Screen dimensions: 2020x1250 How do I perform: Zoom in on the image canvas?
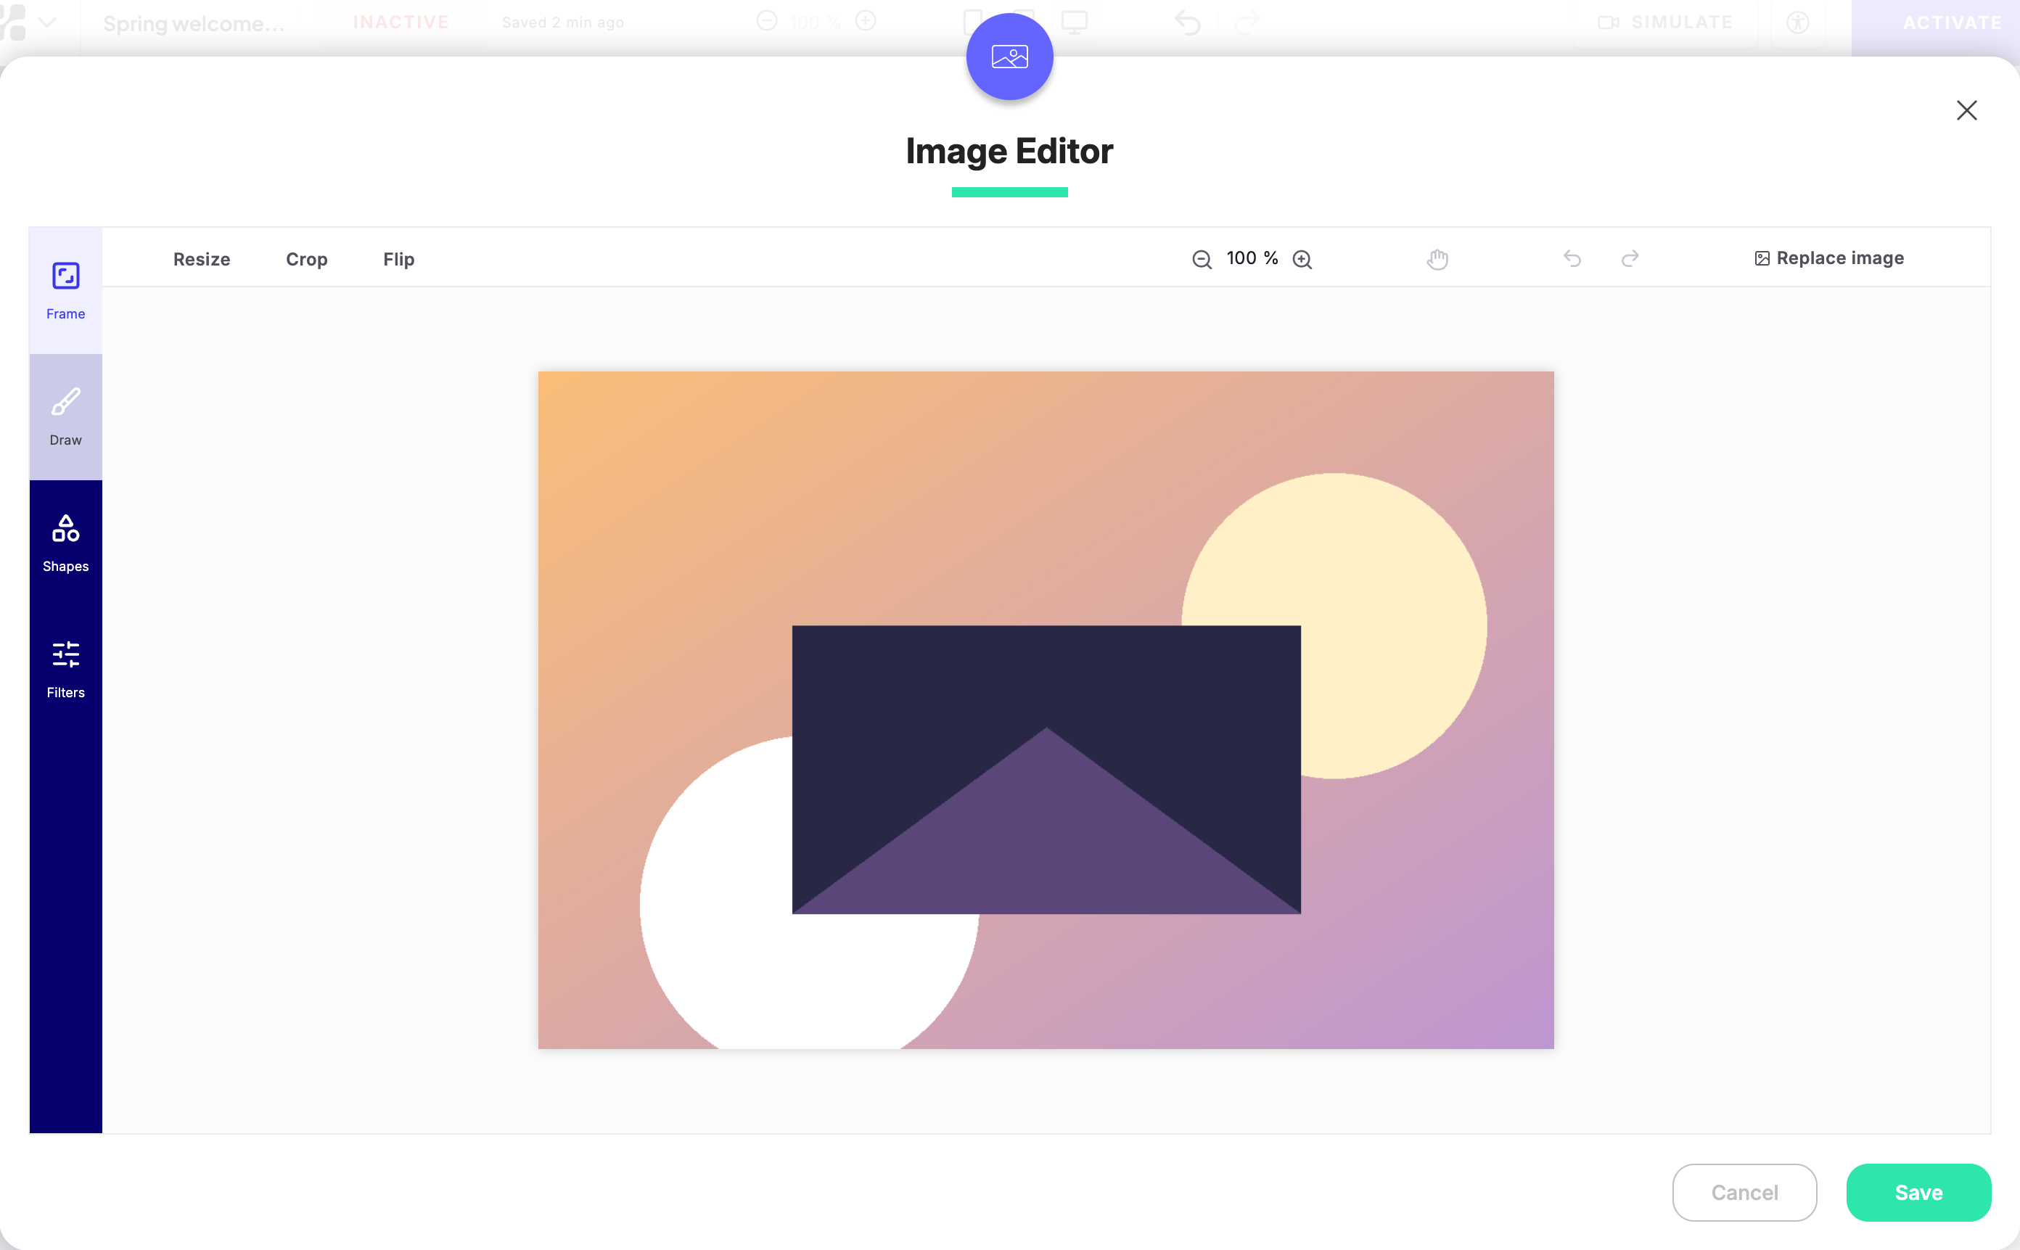coord(1302,260)
